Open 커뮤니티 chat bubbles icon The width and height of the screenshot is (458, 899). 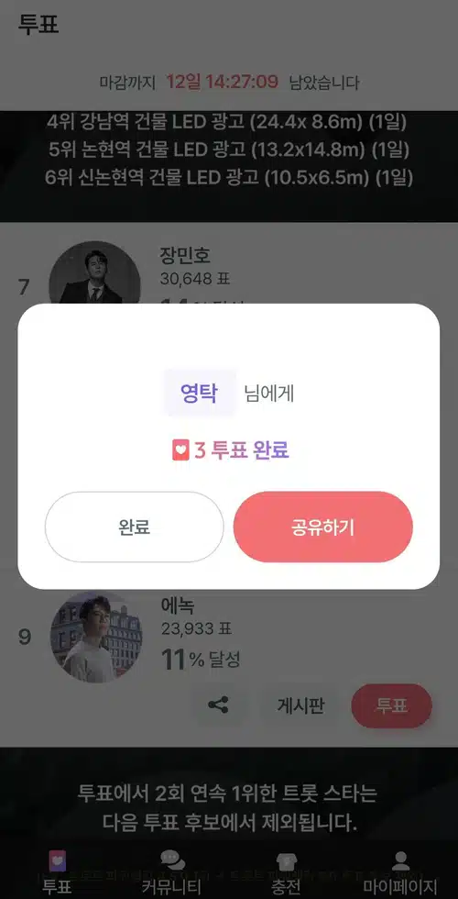[172, 860]
